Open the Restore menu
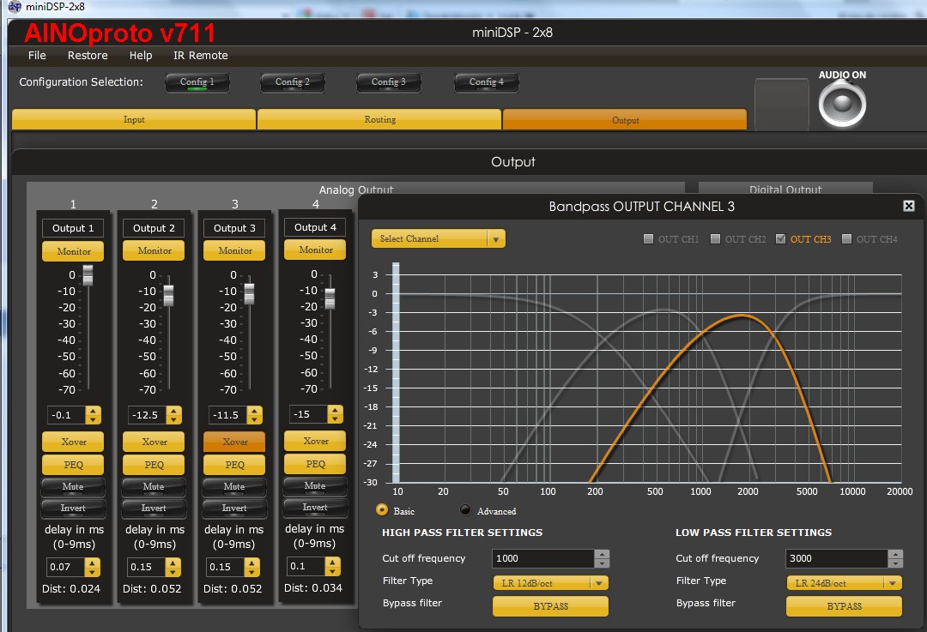This screenshot has width=927, height=632. point(88,55)
